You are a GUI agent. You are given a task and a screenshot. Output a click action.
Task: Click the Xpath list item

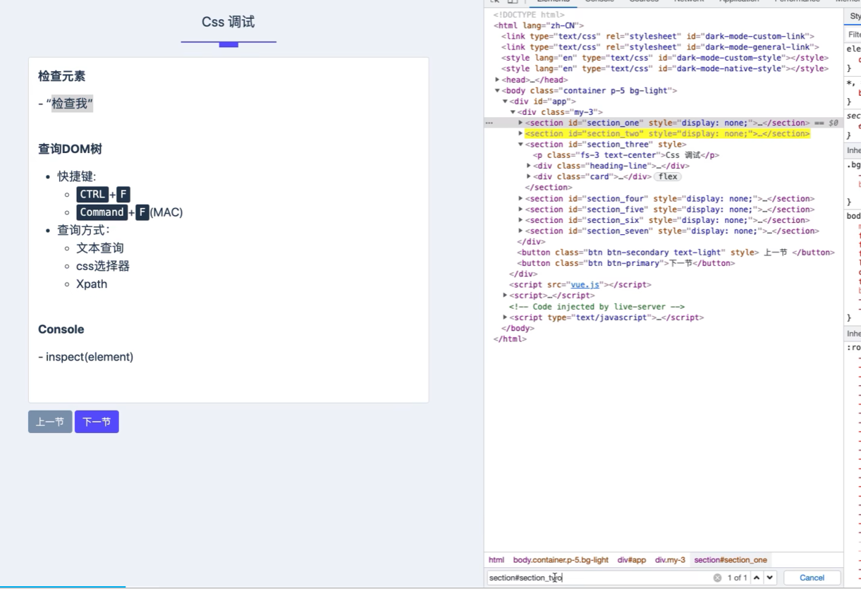(92, 284)
